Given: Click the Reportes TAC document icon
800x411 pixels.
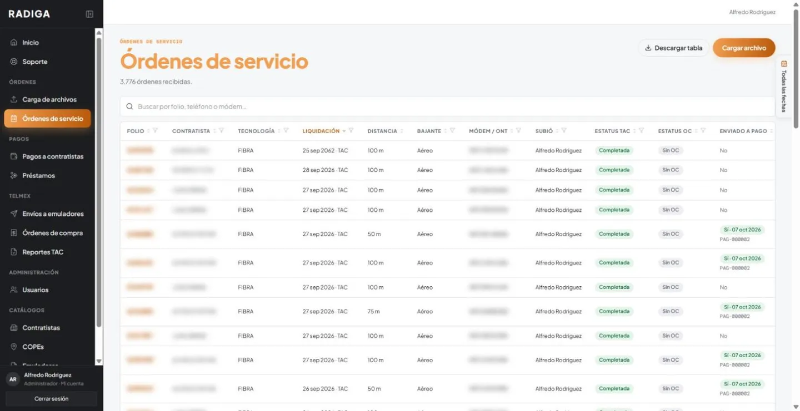Looking at the screenshot, I should 14,252.
